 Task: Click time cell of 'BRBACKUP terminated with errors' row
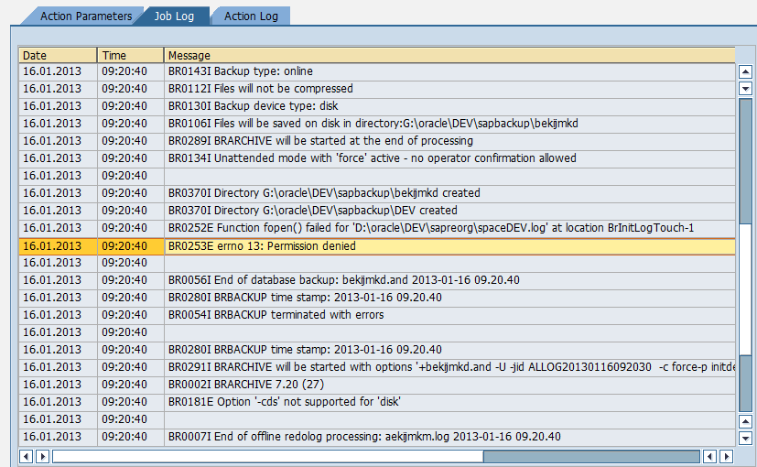point(131,315)
